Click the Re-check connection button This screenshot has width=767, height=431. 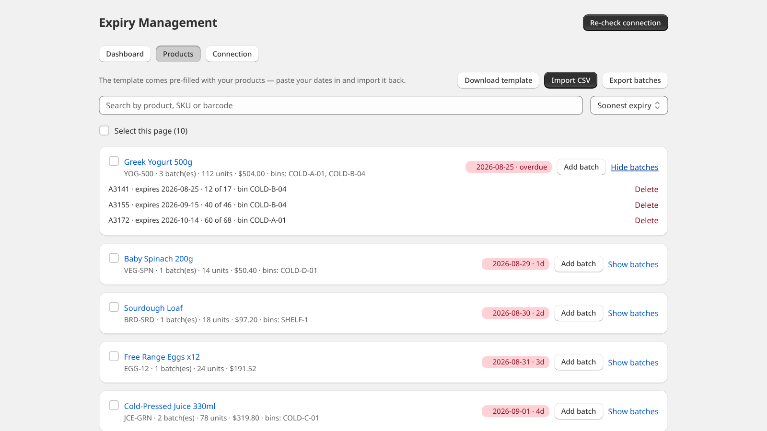click(625, 23)
